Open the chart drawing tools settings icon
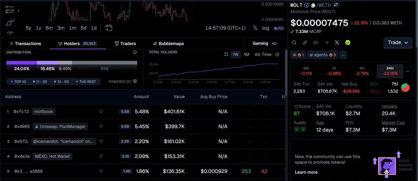Screen dimensions: 418x181 [x=10, y=10]
